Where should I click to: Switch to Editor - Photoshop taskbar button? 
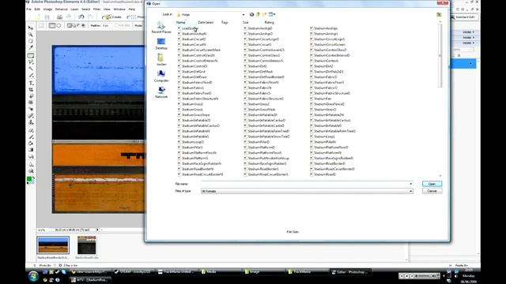pos(350,272)
